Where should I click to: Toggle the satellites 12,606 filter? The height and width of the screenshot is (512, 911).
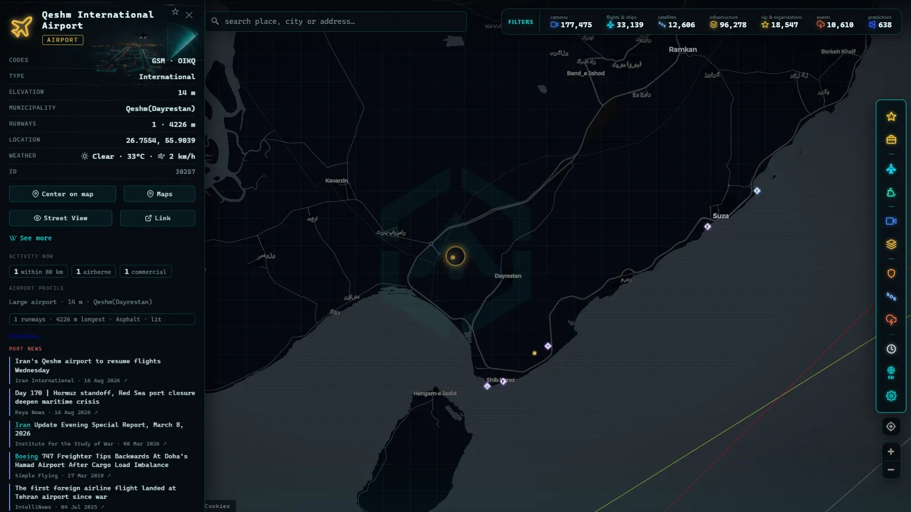[676, 22]
